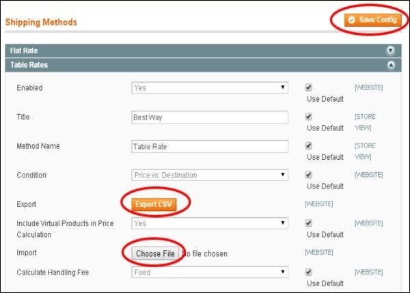The height and width of the screenshot is (293, 410).
Task: Toggle Use Default checkbox for Condition
Action: (309, 175)
